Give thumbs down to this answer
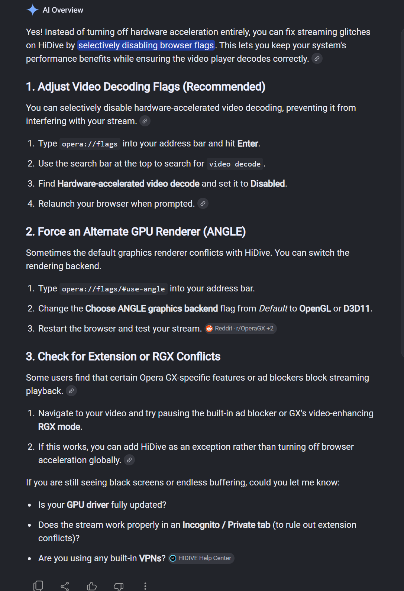404x591 pixels. 119,587
